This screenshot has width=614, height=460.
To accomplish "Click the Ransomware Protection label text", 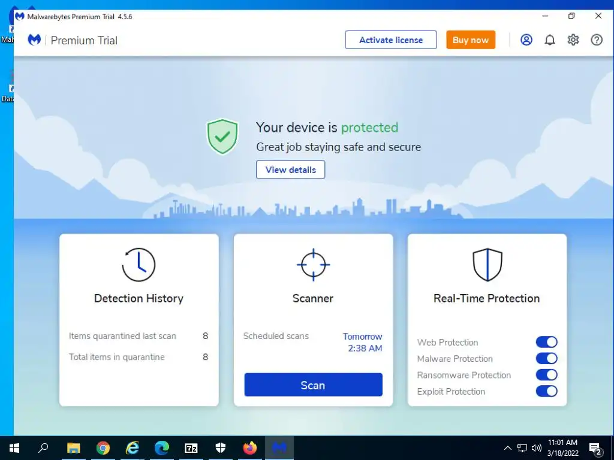I will click(x=464, y=376).
